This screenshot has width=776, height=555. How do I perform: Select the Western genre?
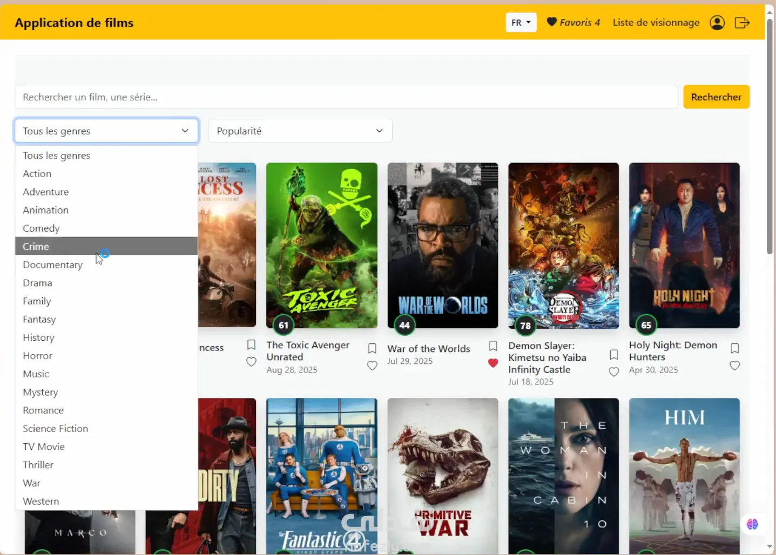(106, 501)
